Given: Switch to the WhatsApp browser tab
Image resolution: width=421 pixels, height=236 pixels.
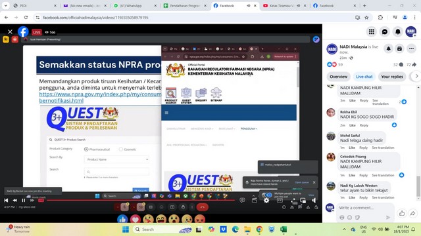Looking at the screenshot, I should click(136, 6).
